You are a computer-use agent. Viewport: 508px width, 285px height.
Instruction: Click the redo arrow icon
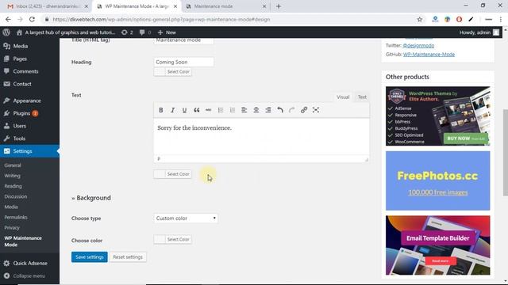click(x=292, y=110)
